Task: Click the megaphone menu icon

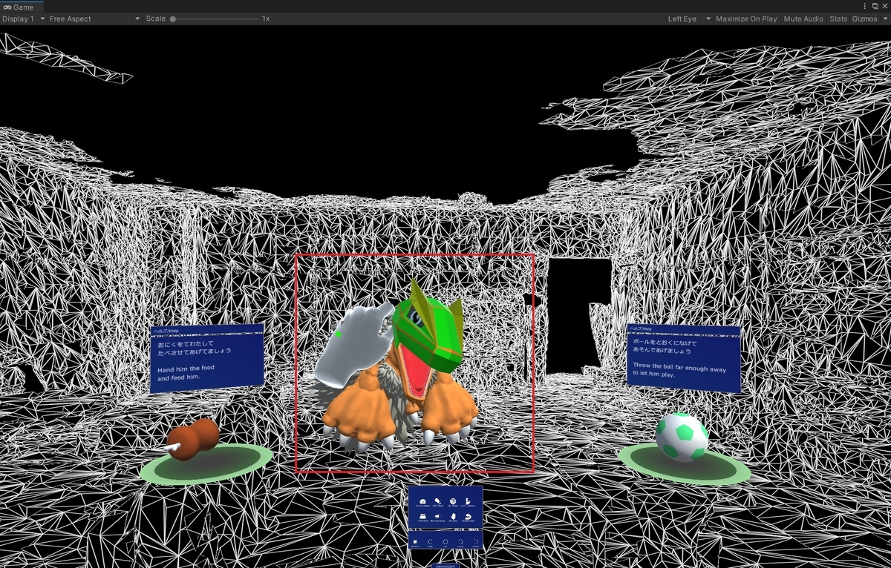Action: point(437,516)
